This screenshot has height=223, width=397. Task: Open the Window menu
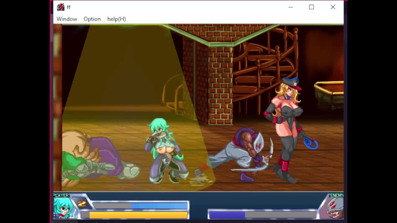[67, 19]
